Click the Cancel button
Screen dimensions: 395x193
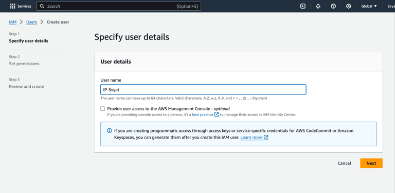[x=344, y=163]
